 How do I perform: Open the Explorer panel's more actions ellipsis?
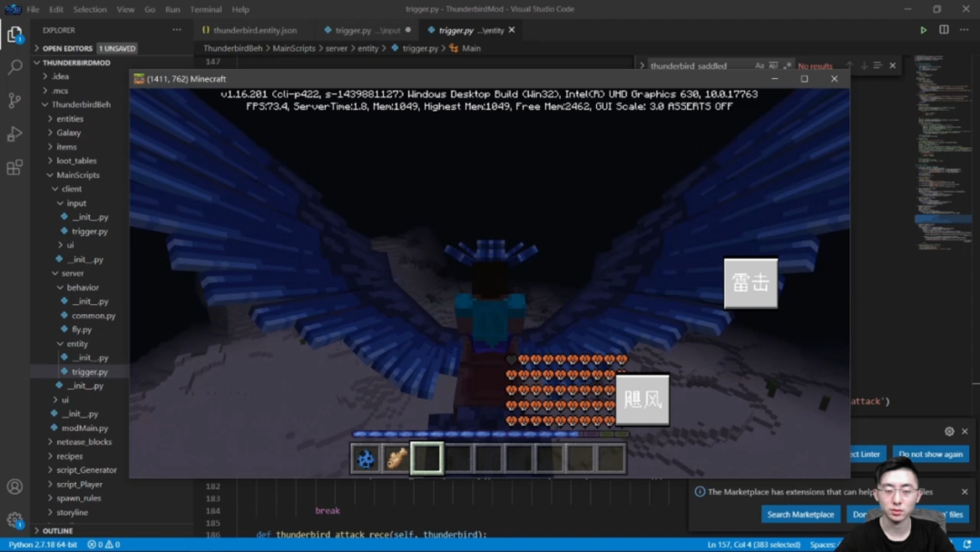pyautogui.click(x=177, y=30)
